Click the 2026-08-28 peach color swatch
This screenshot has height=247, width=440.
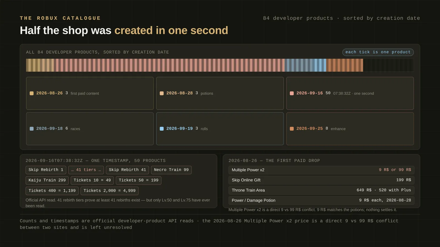click(162, 93)
